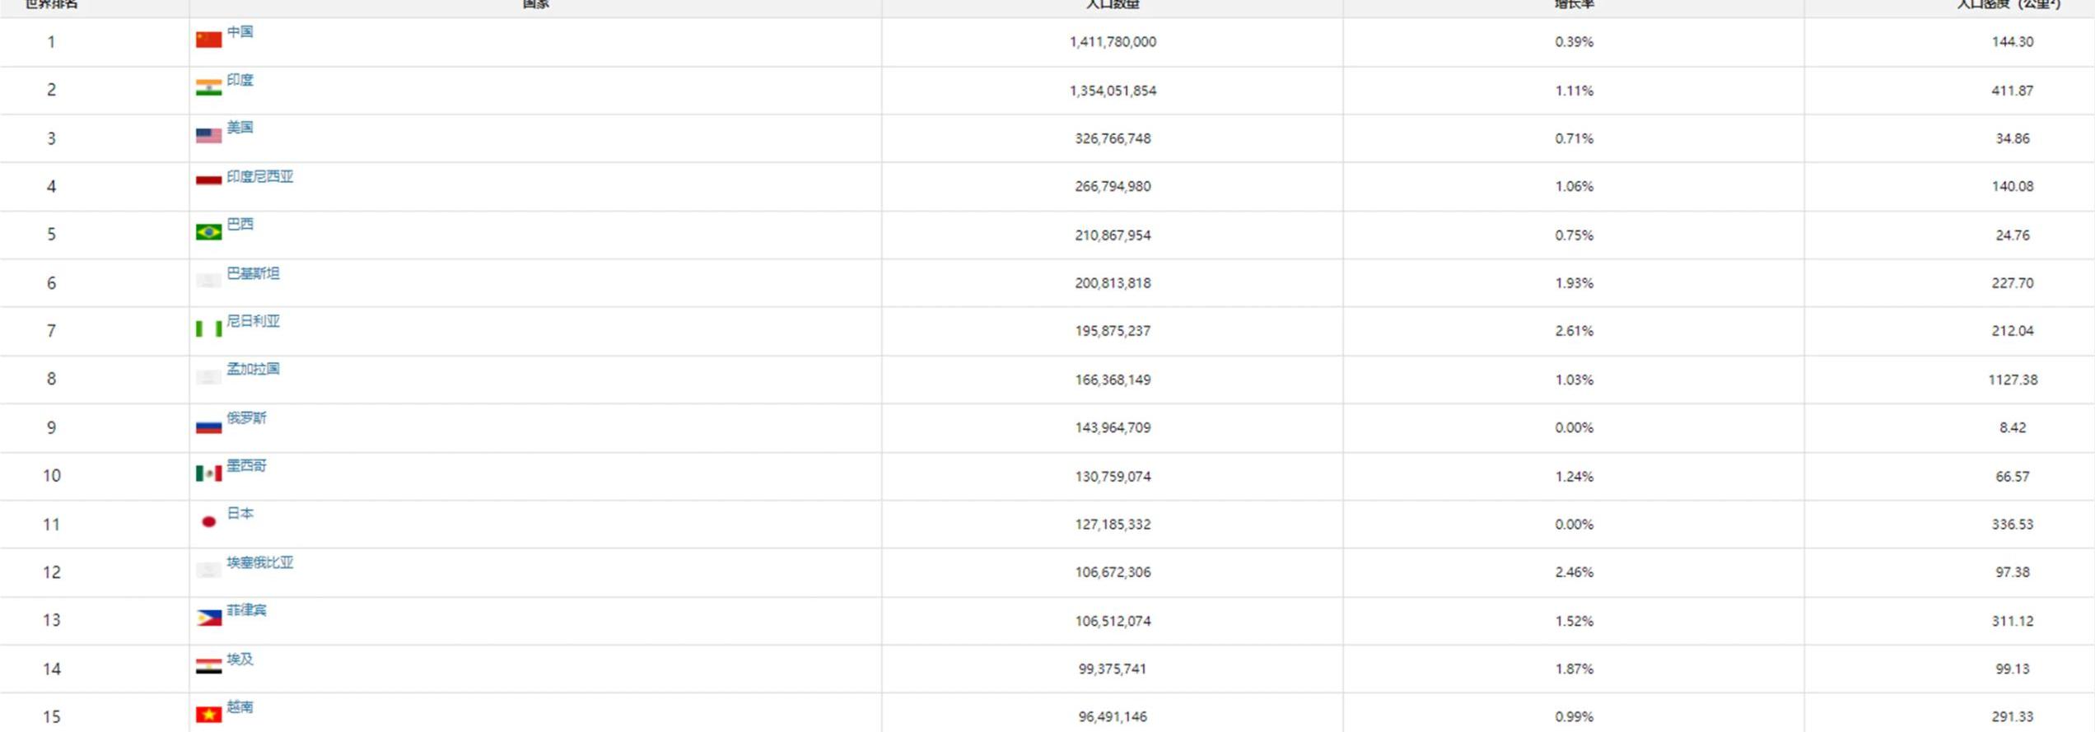Select Bangladesh's density value 1127.38
Image resolution: width=2095 pixels, height=732 pixels.
click(2012, 380)
